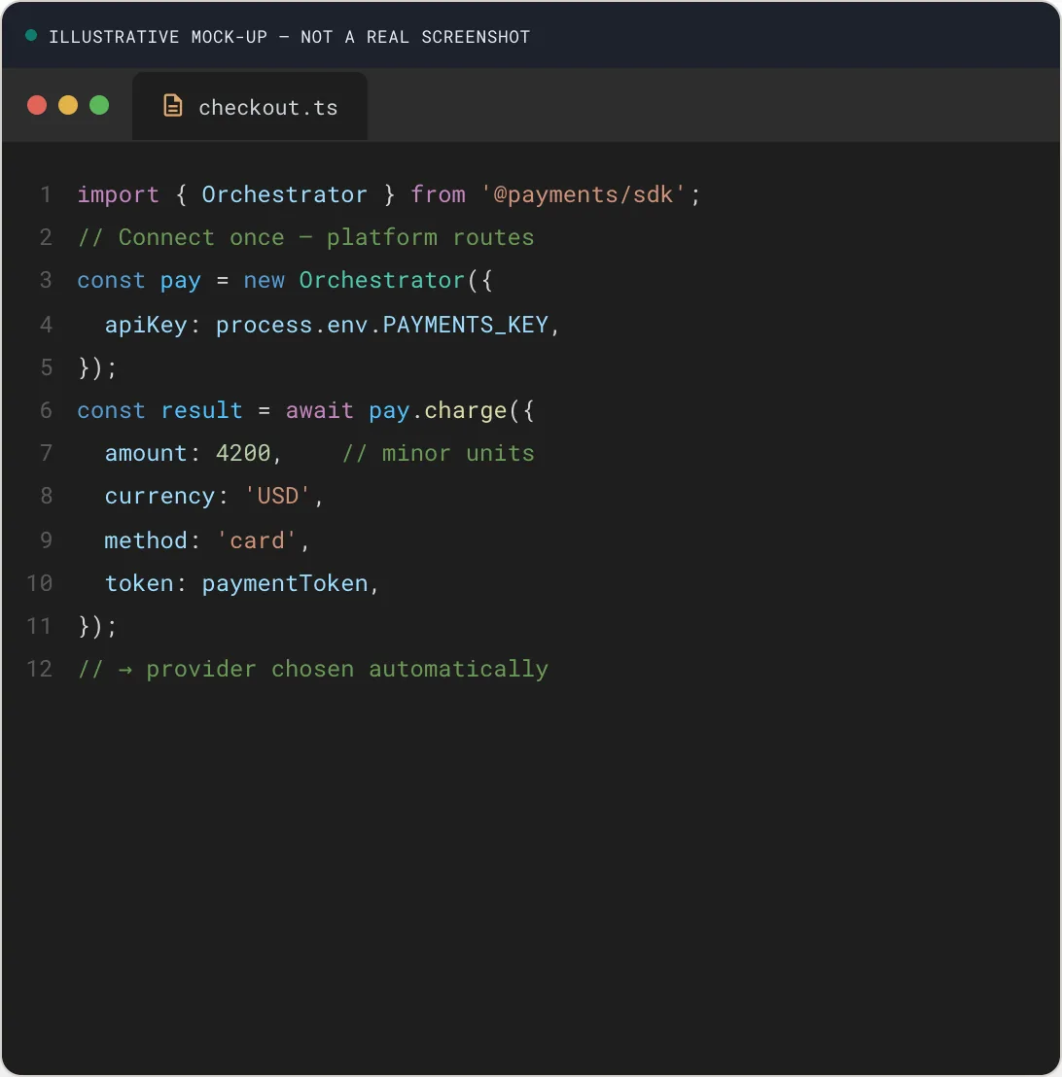Click 'Orchestrator' constructor call on line 3
Viewport: 1062px width, 1077px height.
(382, 280)
